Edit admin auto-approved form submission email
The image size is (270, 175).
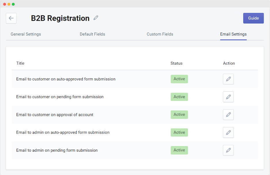tap(228, 132)
